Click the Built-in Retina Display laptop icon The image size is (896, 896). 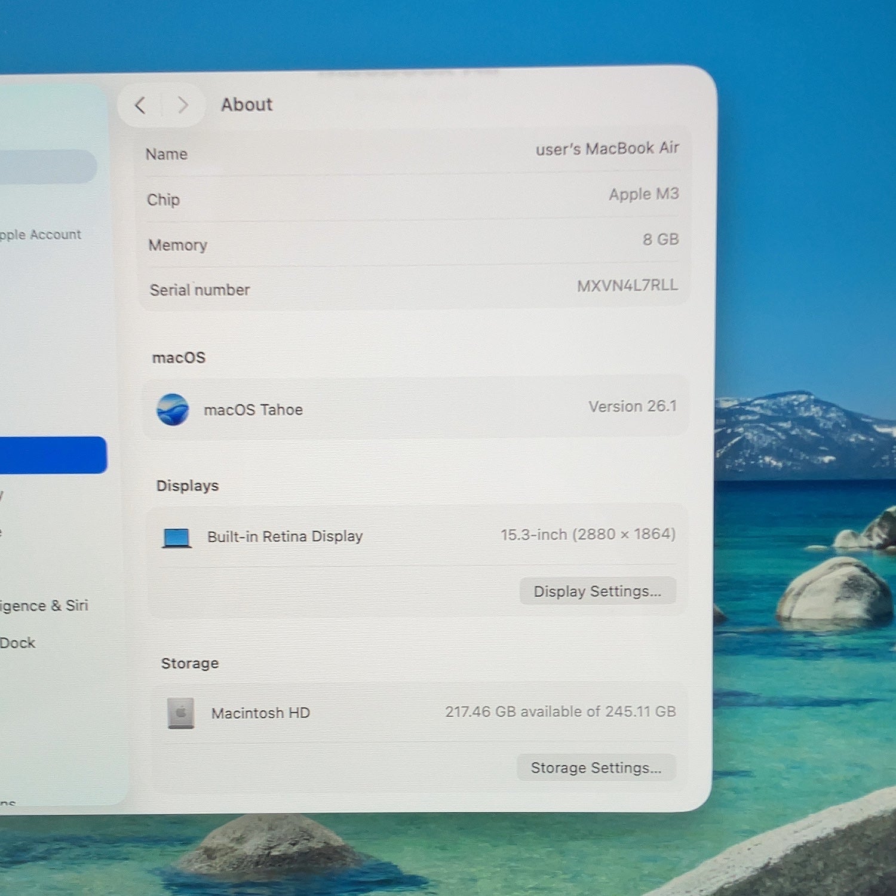(177, 538)
